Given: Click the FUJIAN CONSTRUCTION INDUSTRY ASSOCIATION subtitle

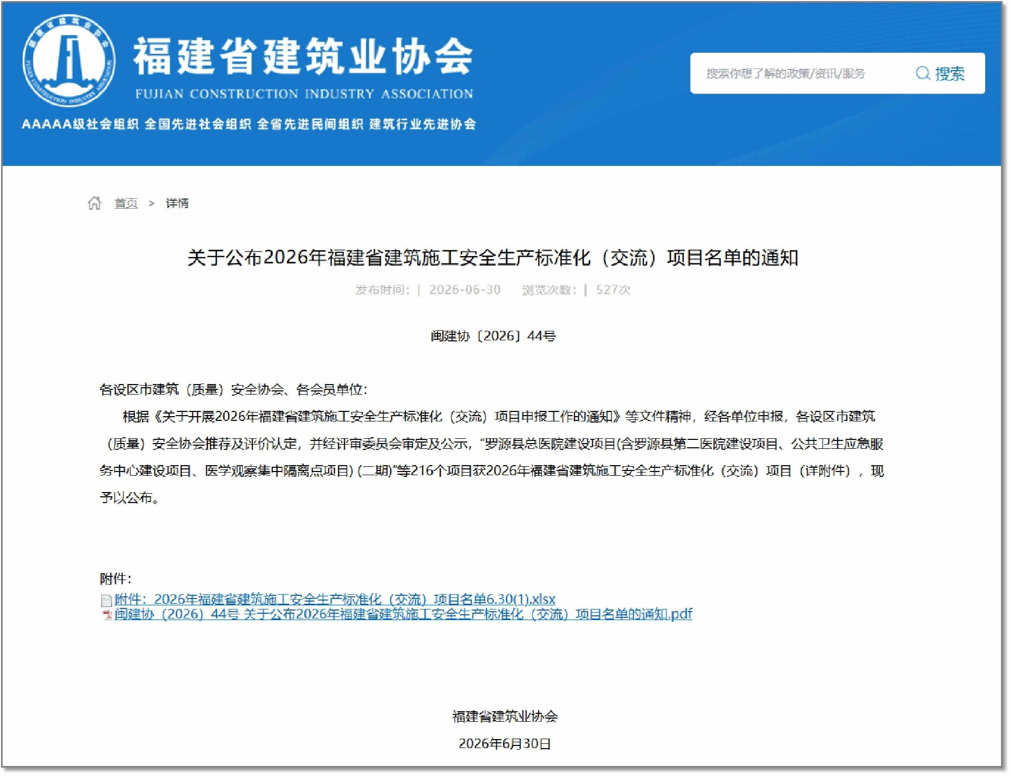Looking at the screenshot, I should point(304,94).
